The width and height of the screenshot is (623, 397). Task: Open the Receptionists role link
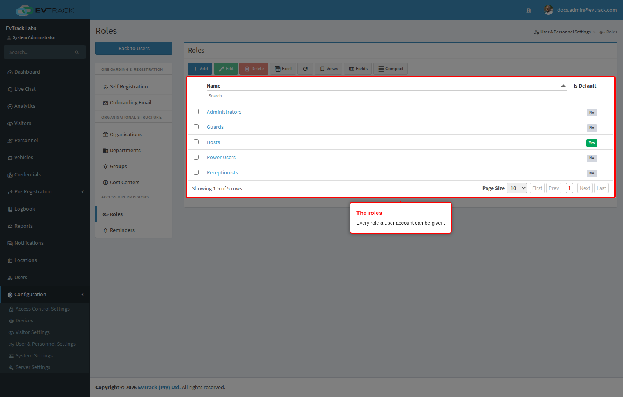(222, 173)
